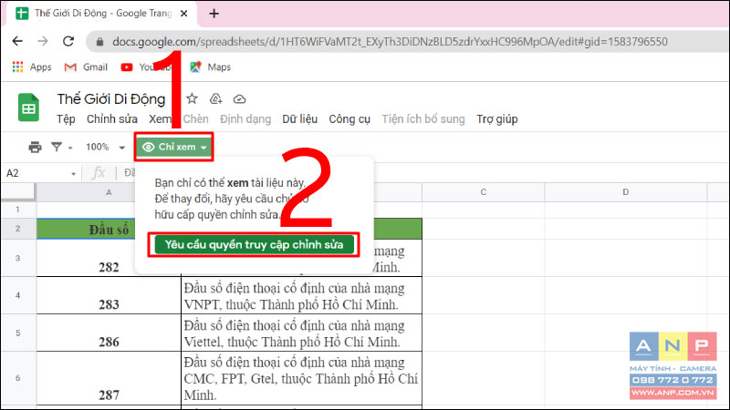Screen dimensions: 730x410
Task: Click the VNPT description cell
Action: [x=302, y=295]
